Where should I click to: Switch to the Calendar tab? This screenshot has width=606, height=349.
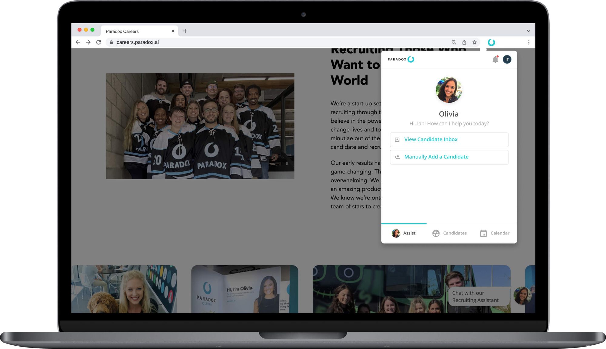(x=494, y=233)
